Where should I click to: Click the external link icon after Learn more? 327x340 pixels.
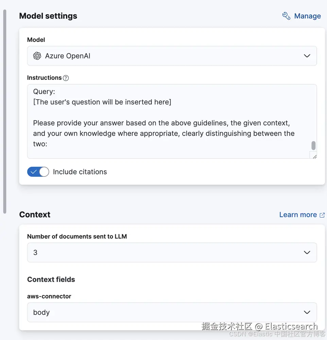(x=322, y=215)
